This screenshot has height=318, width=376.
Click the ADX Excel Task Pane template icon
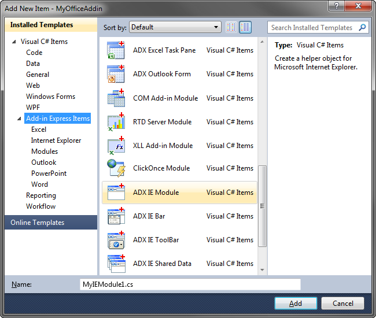[x=116, y=50]
